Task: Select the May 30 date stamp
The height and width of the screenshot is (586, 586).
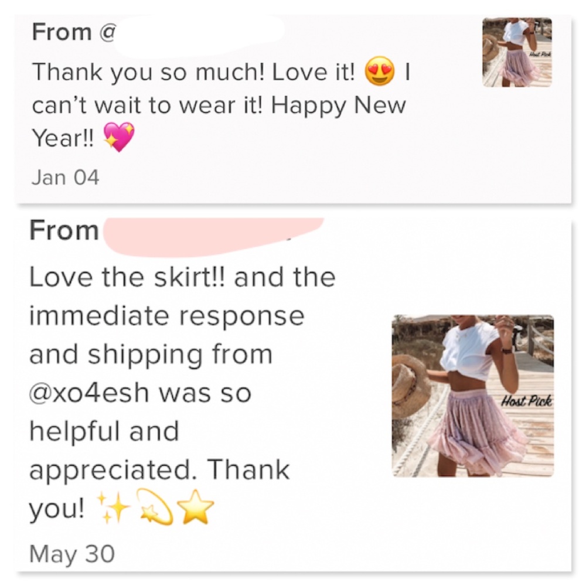Action: 71,553
